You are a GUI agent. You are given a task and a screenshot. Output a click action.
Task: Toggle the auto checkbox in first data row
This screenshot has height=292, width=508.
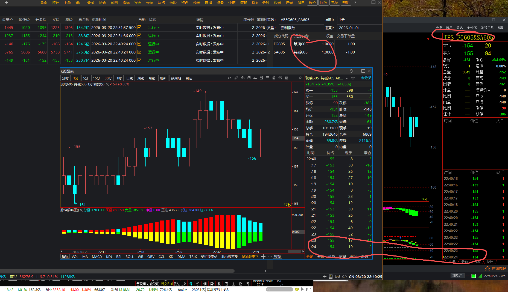pyautogui.click(x=139, y=28)
